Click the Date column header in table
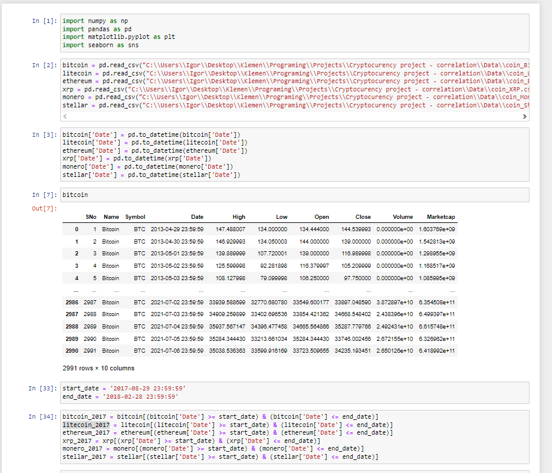 coord(197,217)
